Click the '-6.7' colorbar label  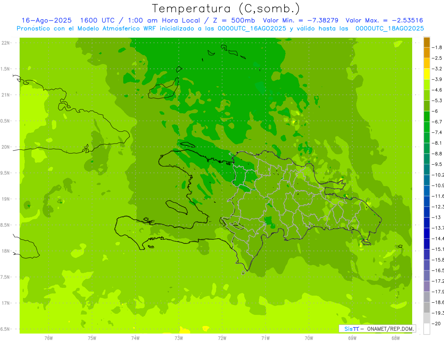[x=437, y=122]
